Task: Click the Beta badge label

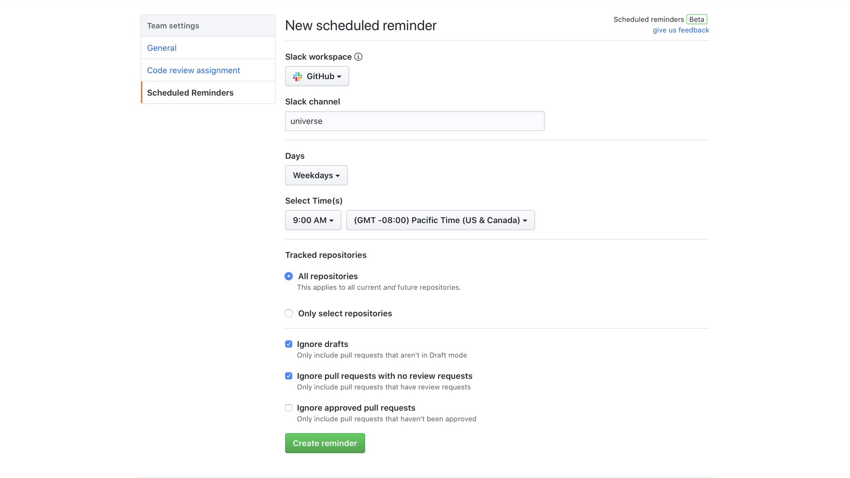Action: point(696,19)
